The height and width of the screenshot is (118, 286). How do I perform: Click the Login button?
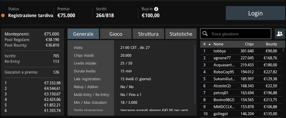(255, 13)
